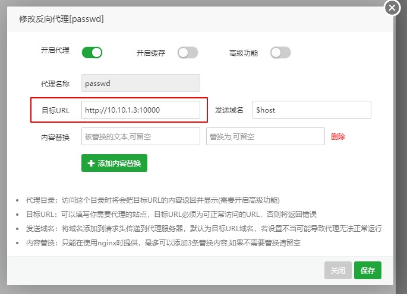Disable the 开启代理 toggle switch
Screen dimensions: 407x294
[x=92, y=53]
